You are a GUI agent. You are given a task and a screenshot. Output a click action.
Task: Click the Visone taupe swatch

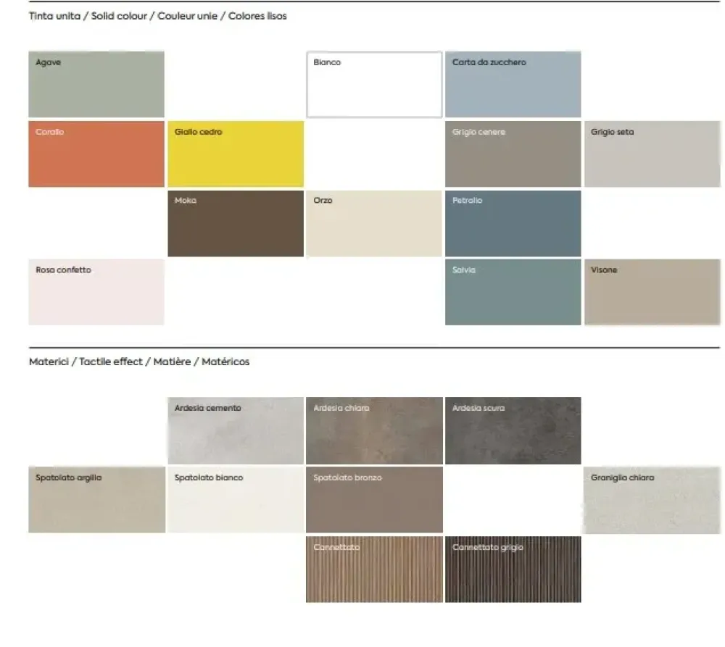[652, 292]
